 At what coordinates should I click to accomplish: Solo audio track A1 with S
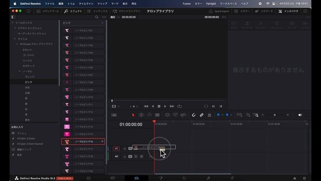[136, 156]
